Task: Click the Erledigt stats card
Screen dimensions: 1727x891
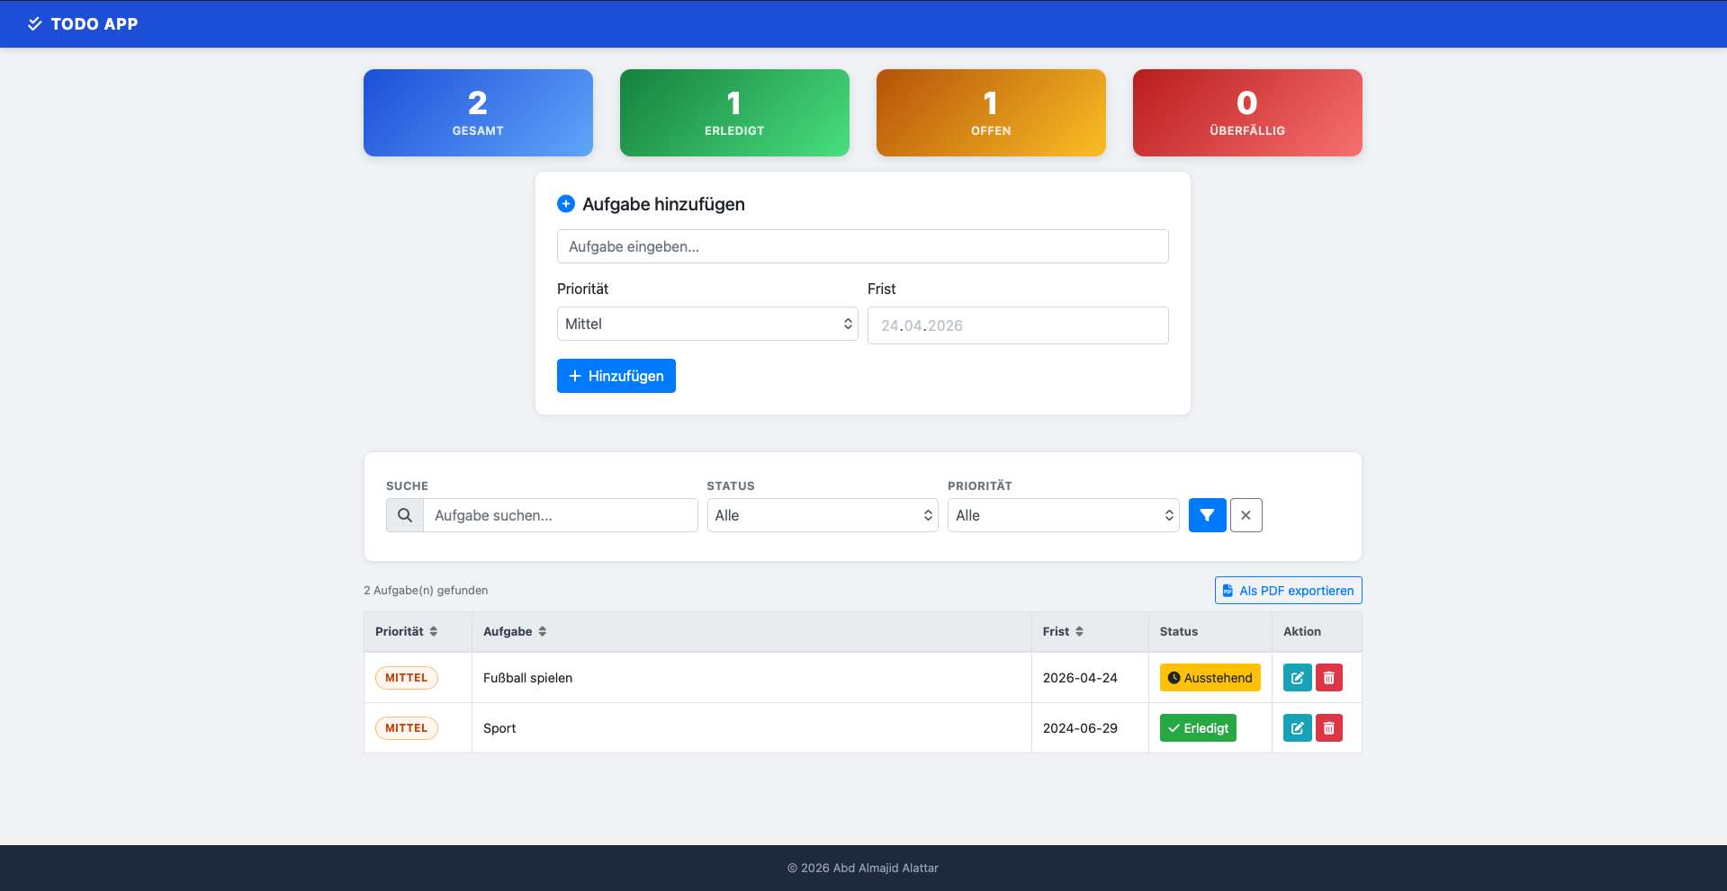Action: point(734,112)
